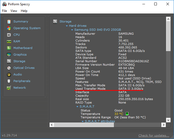Click the version v1.29.714 label

9,135
